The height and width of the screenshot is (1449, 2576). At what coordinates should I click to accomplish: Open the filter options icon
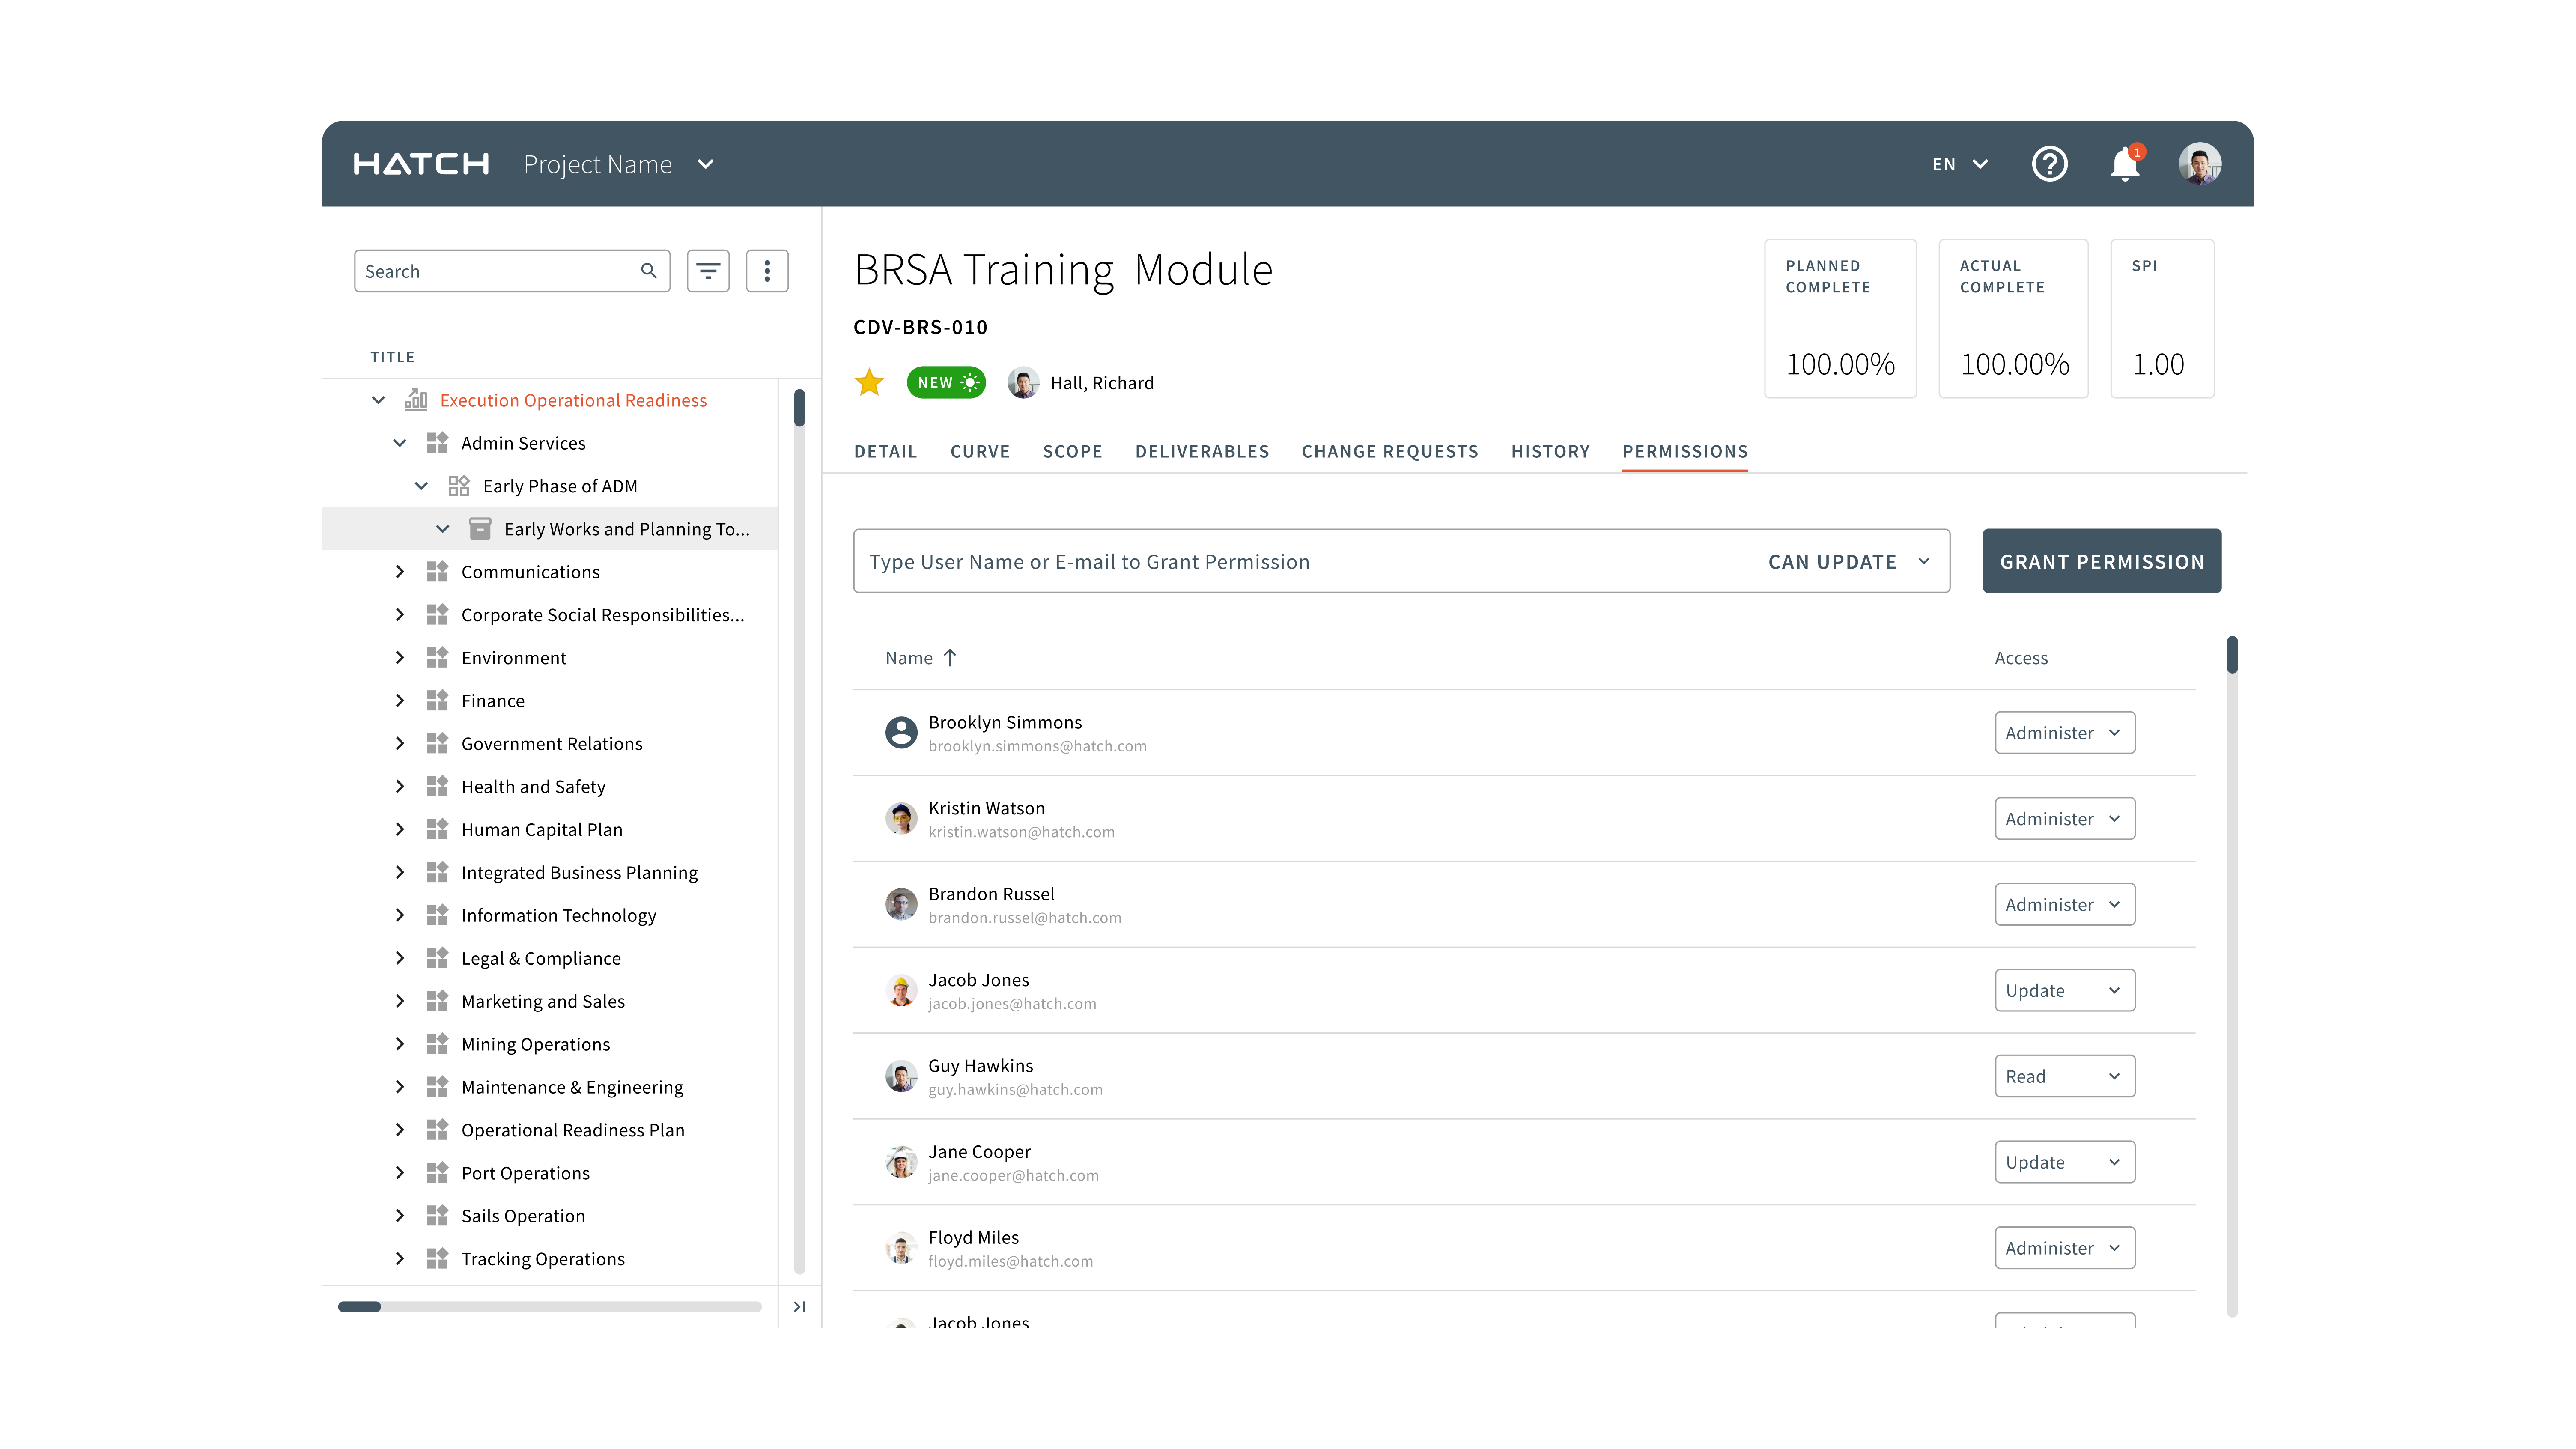[708, 271]
